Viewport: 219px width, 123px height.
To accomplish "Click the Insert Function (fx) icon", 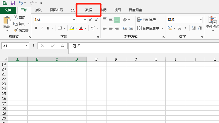I will coord(62,46).
